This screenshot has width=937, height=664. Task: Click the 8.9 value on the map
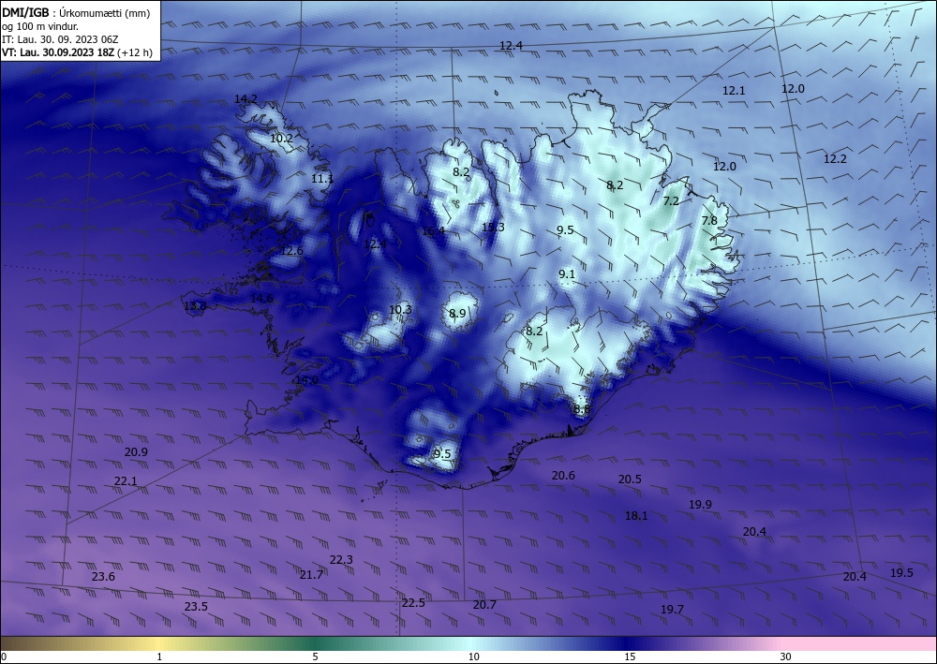tap(457, 314)
